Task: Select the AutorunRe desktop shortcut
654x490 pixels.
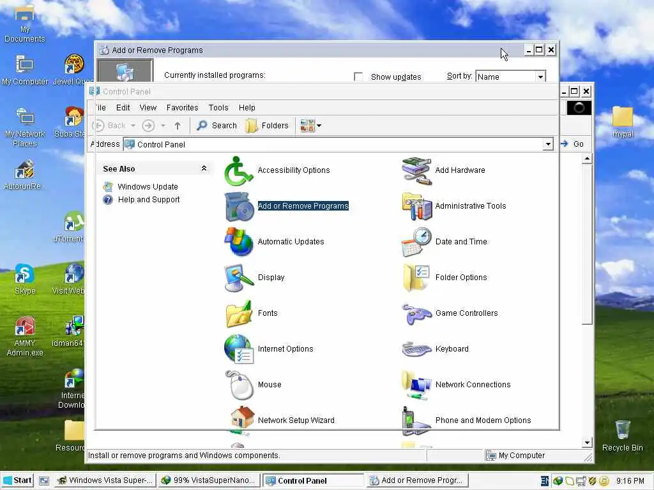Action: [x=25, y=175]
